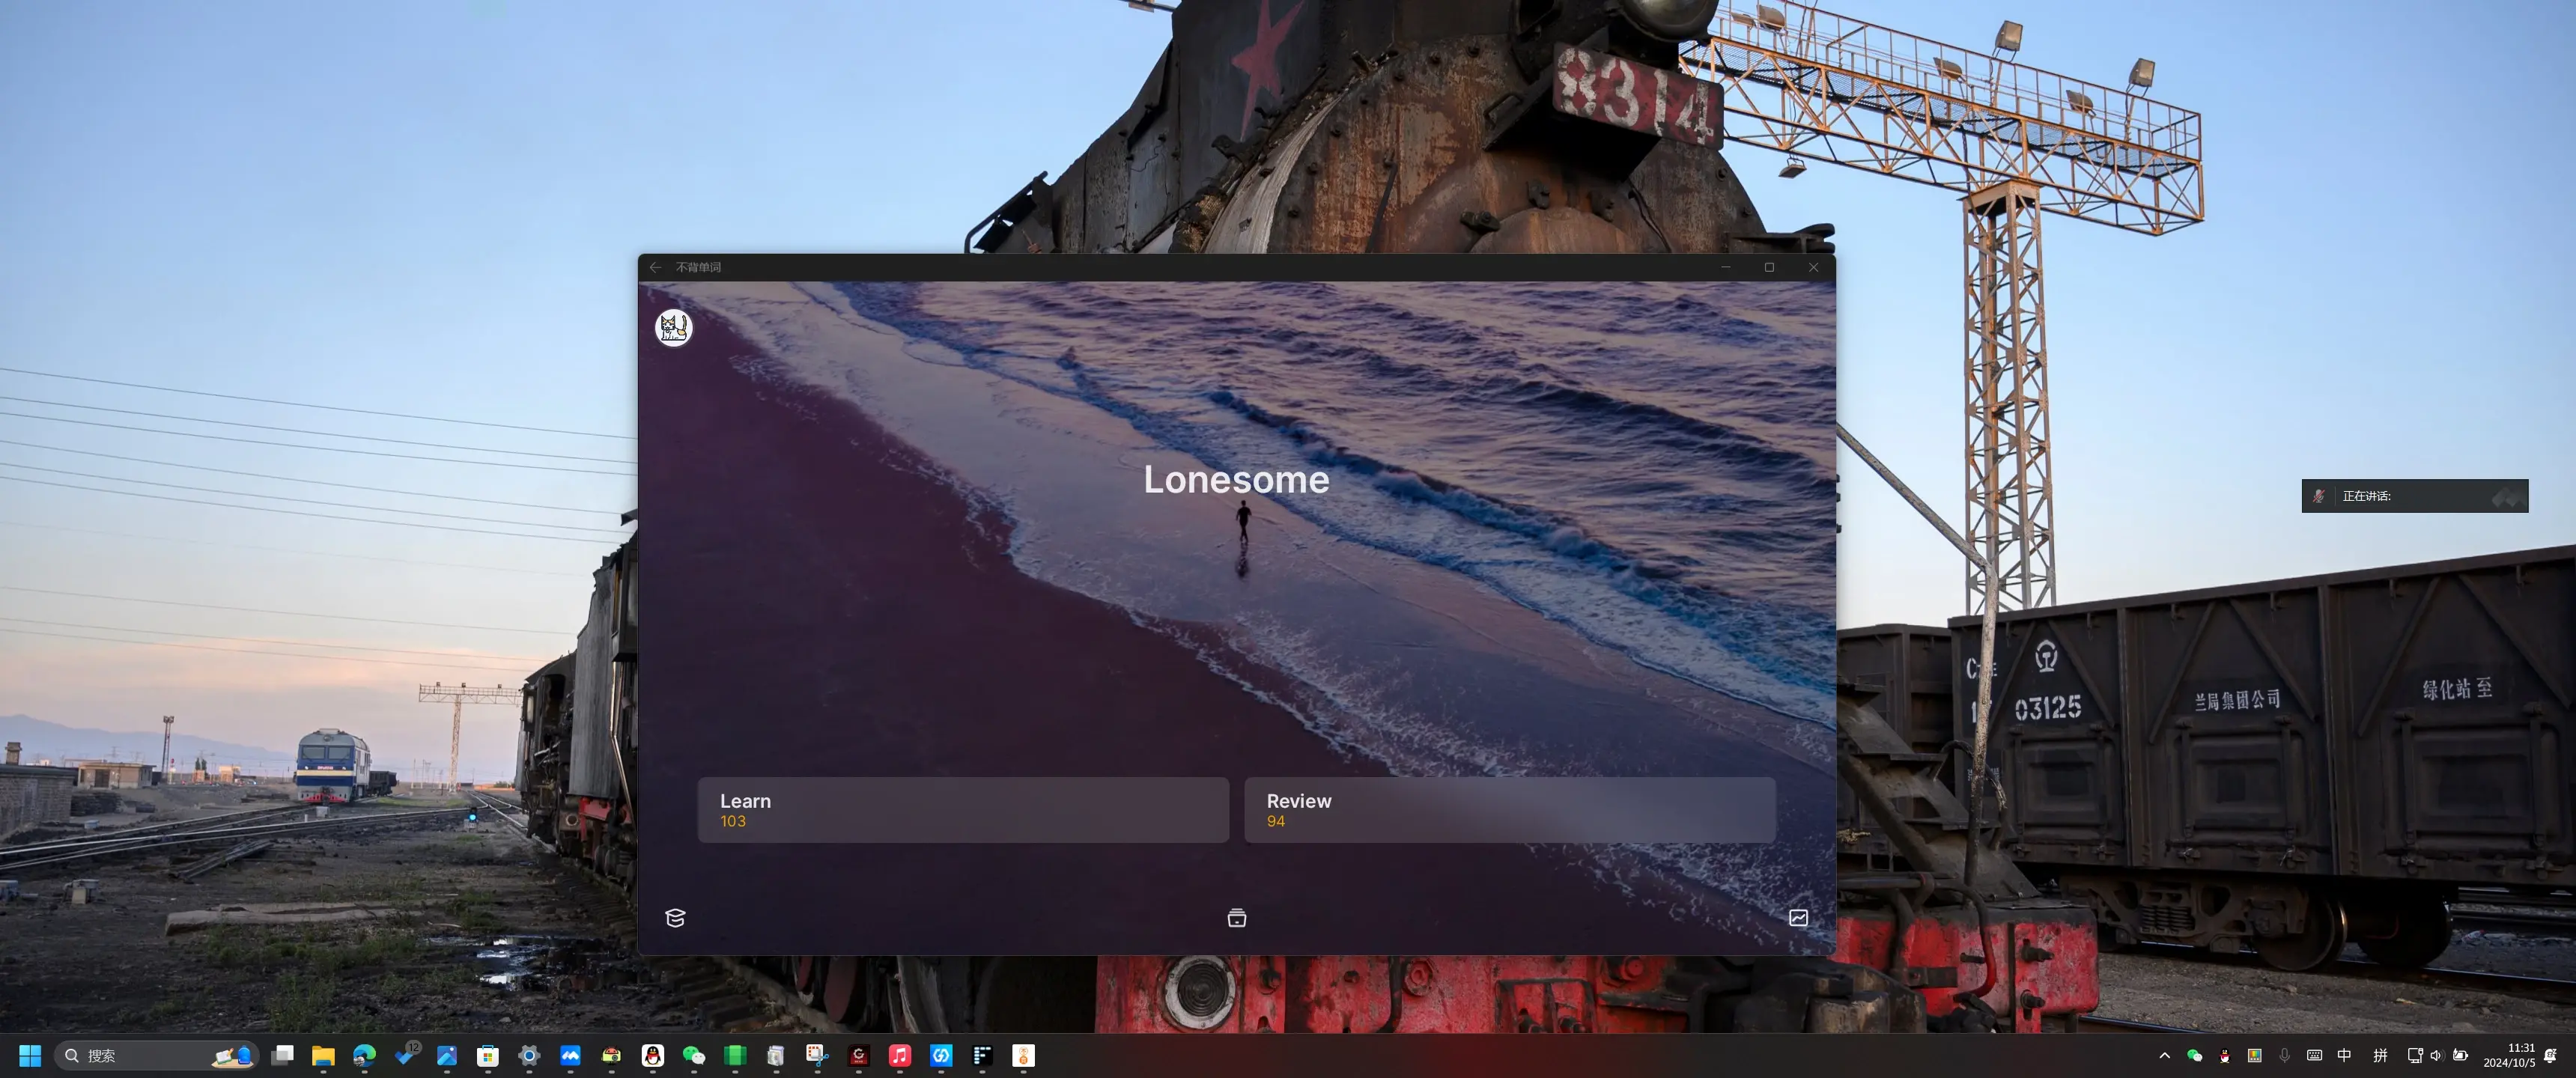The image size is (2576, 1078).
Task: Minimize the 不背单词 window
Action: 1725,267
